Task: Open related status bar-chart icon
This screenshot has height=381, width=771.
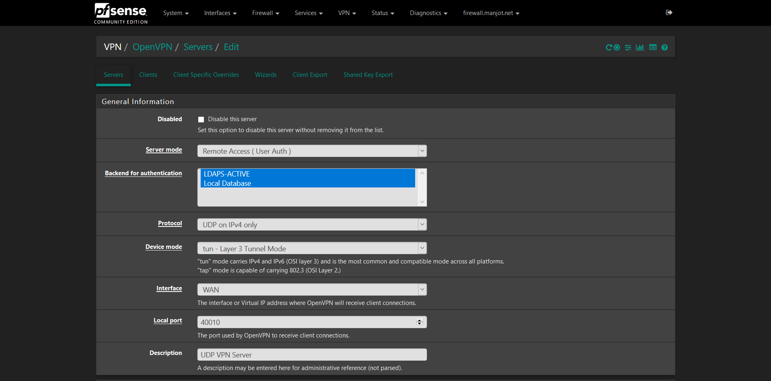Action: pos(640,48)
